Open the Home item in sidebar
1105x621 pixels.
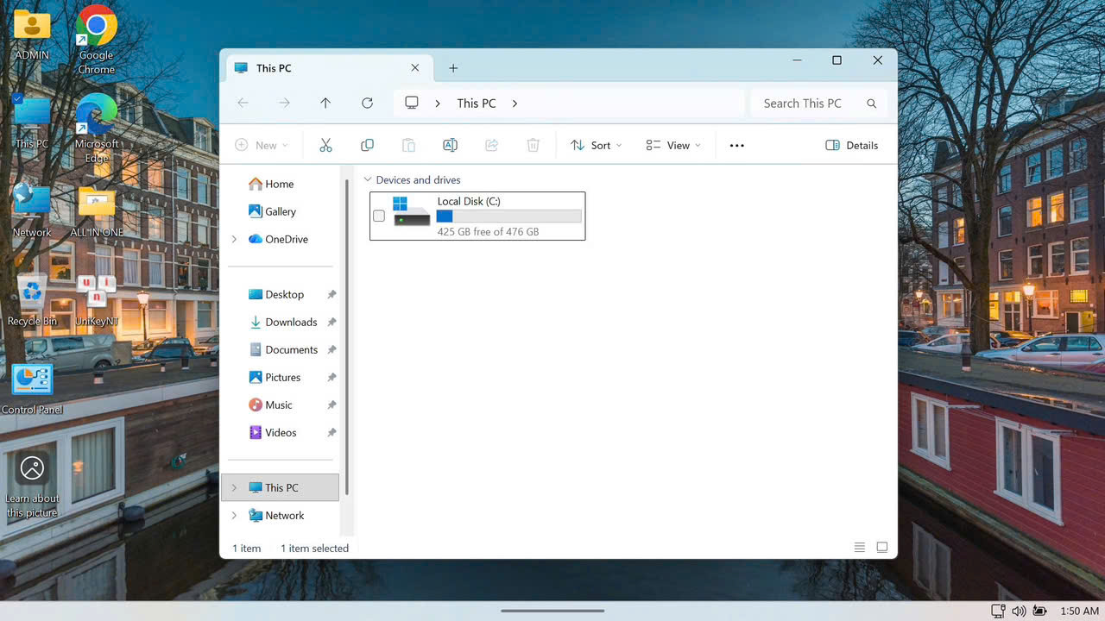point(279,185)
